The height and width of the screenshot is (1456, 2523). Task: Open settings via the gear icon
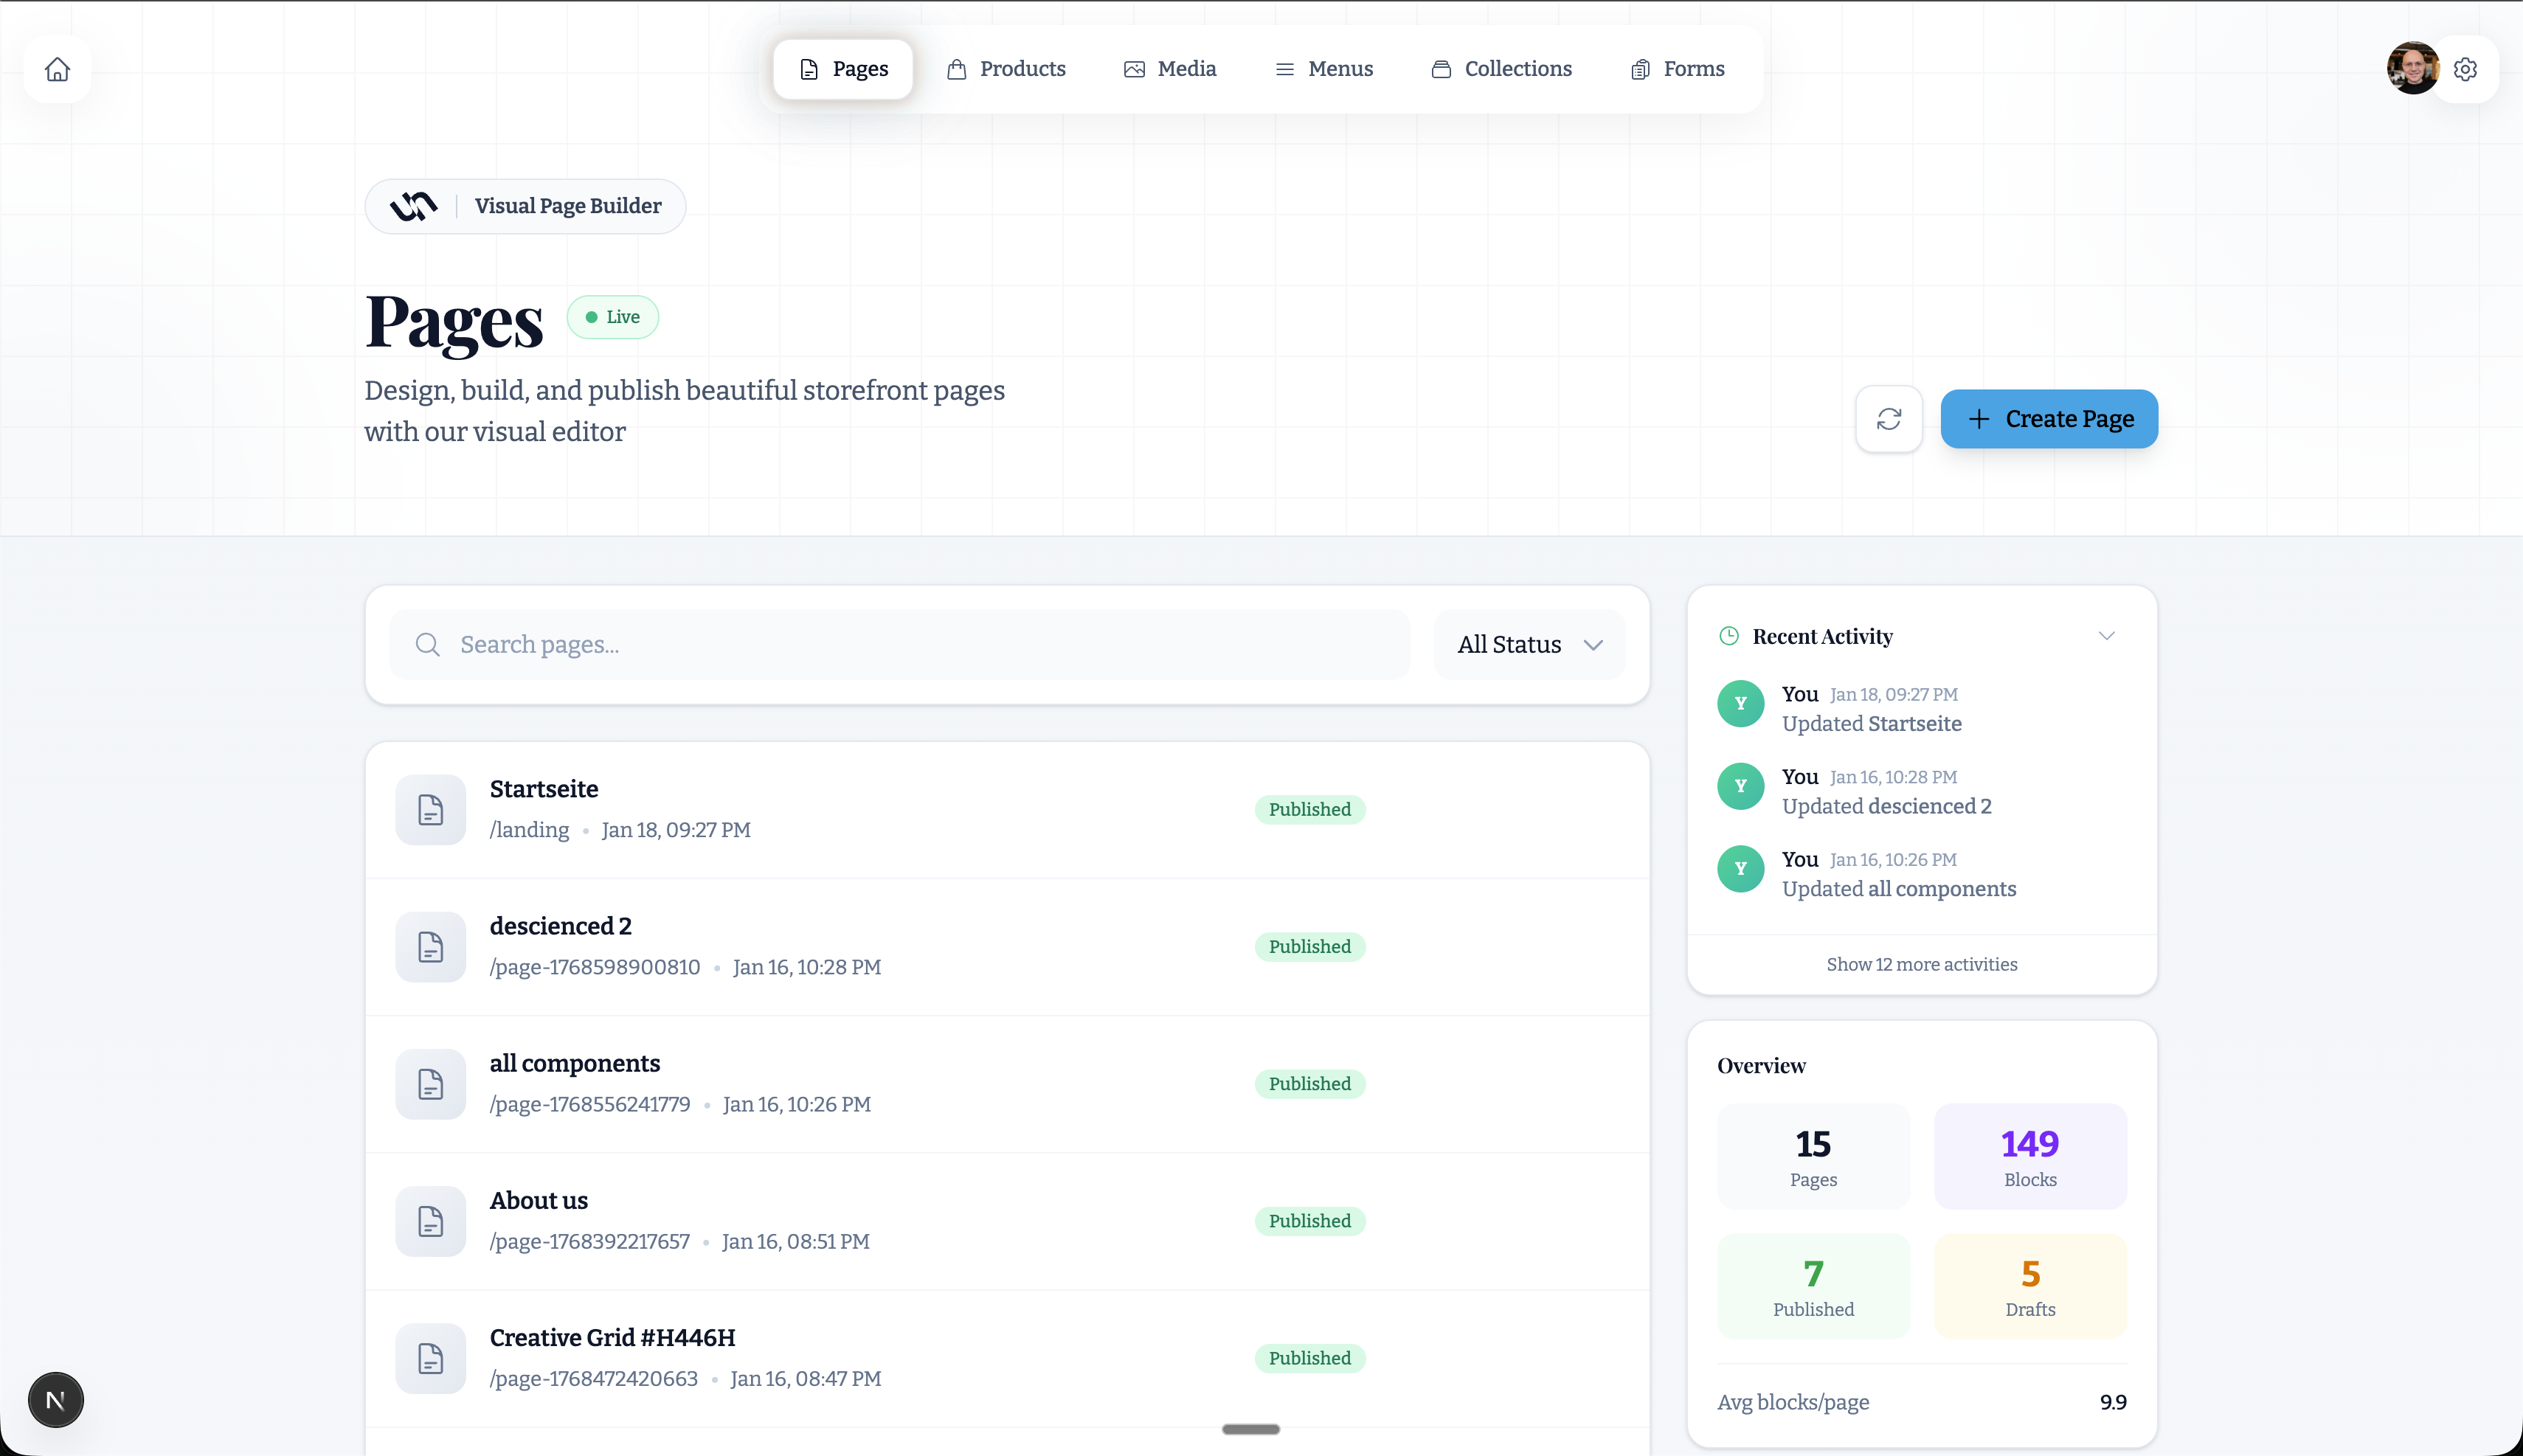[x=2465, y=69]
